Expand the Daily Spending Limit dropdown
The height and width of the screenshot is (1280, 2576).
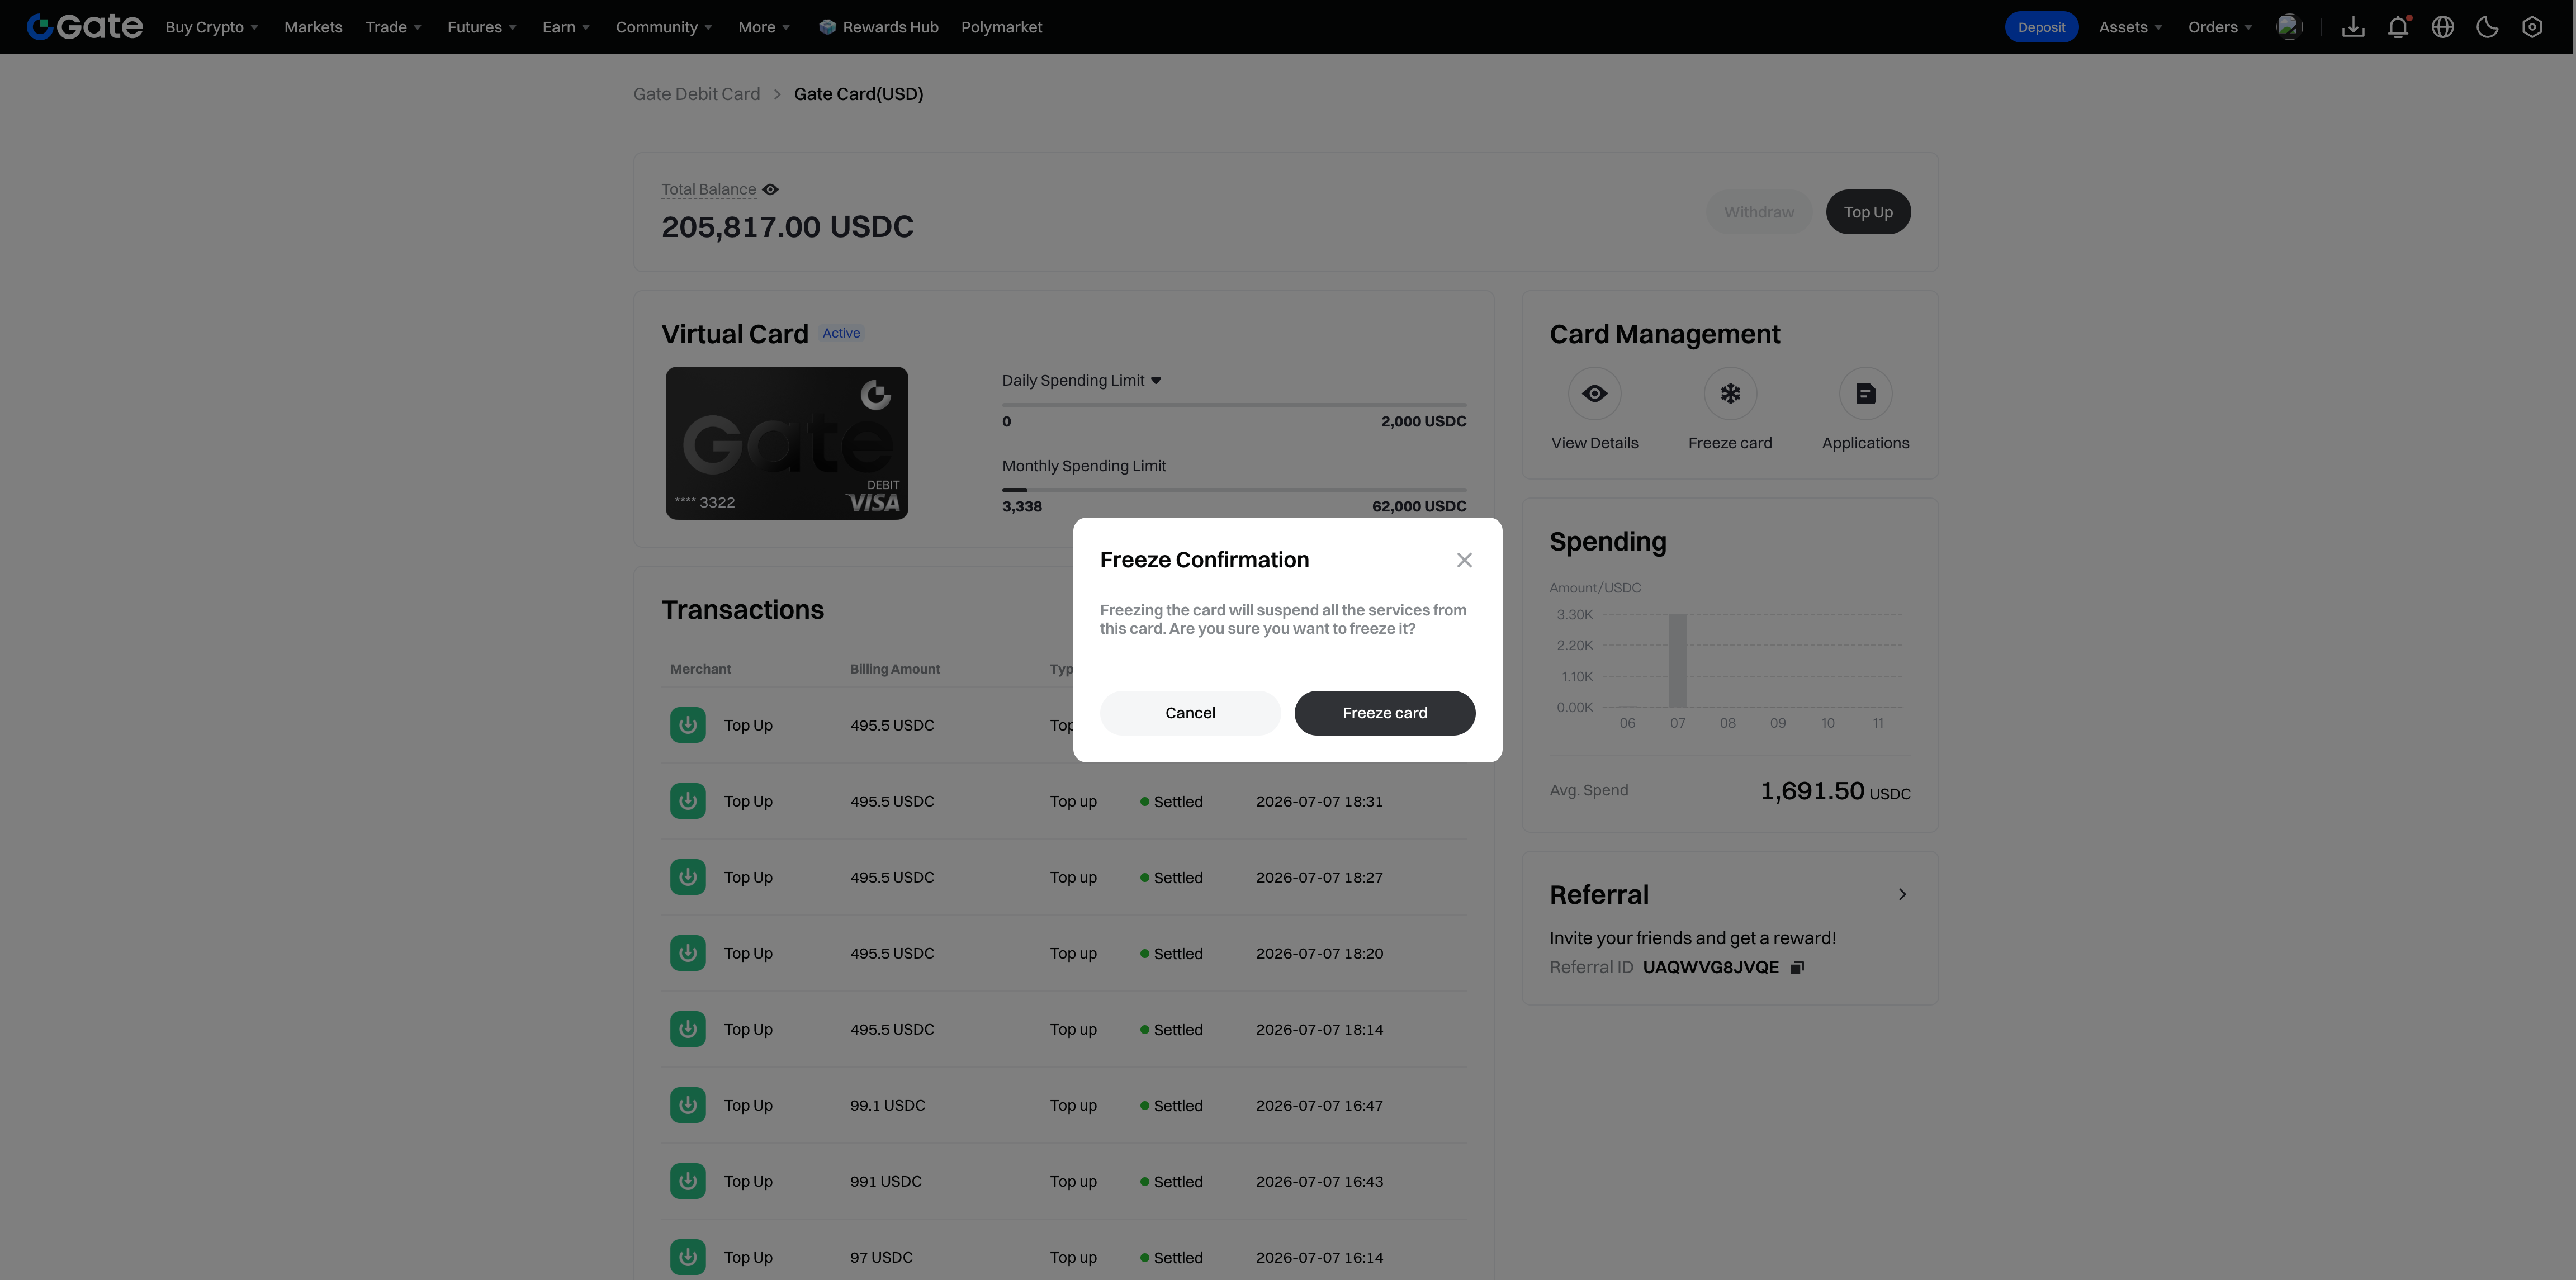pos(1156,380)
